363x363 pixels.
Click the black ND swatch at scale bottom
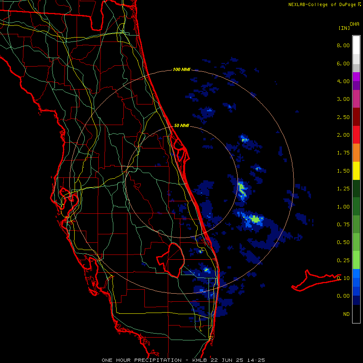356,314
